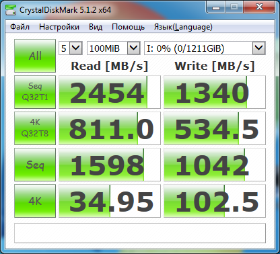This screenshot has height=254, width=280.
Task: Open the Настройки menu
Action: pyautogui.click(x=59, y=27)
